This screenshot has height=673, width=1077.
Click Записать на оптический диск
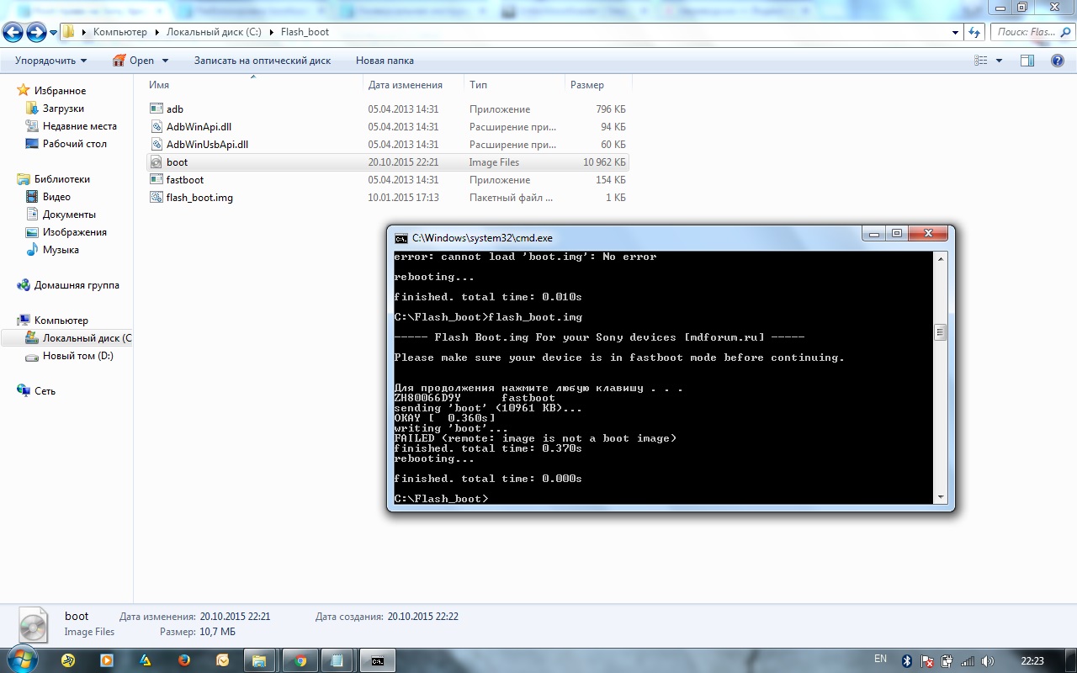263,61
